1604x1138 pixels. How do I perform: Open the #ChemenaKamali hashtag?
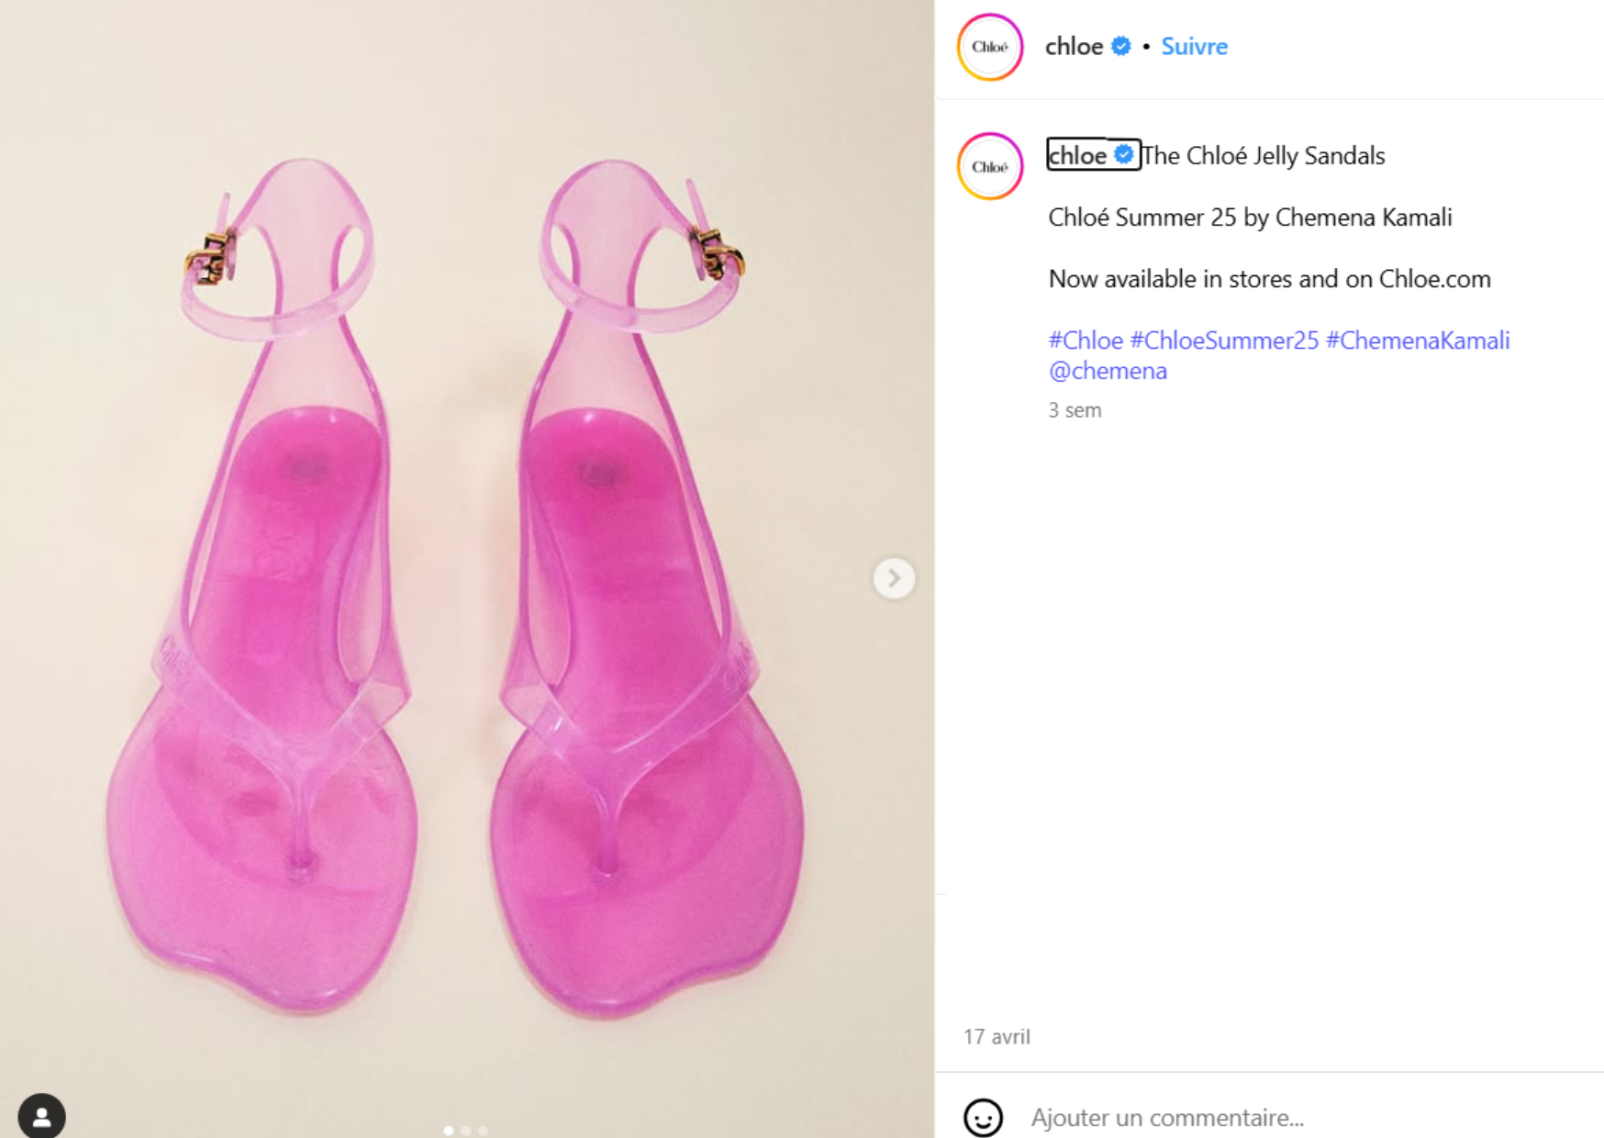pos(1418,340)
